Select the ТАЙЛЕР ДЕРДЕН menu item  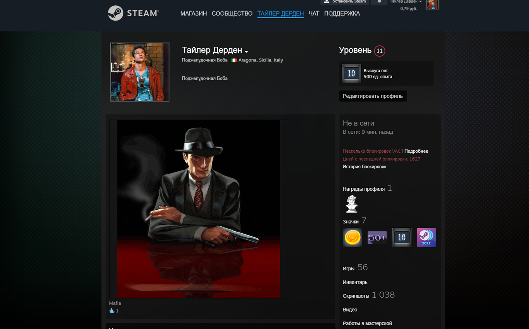(x=281, y=14)
